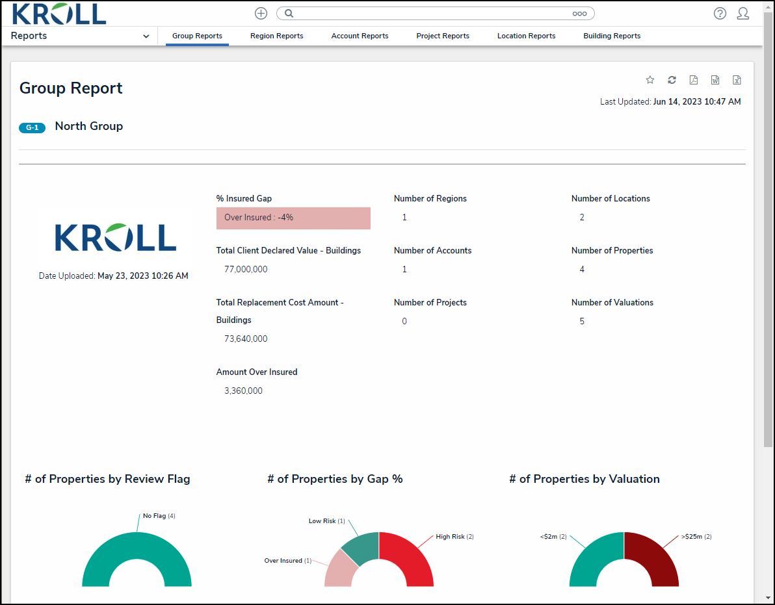Click declared value 77,000,000
Screen dimensions: 775x605
246,269
